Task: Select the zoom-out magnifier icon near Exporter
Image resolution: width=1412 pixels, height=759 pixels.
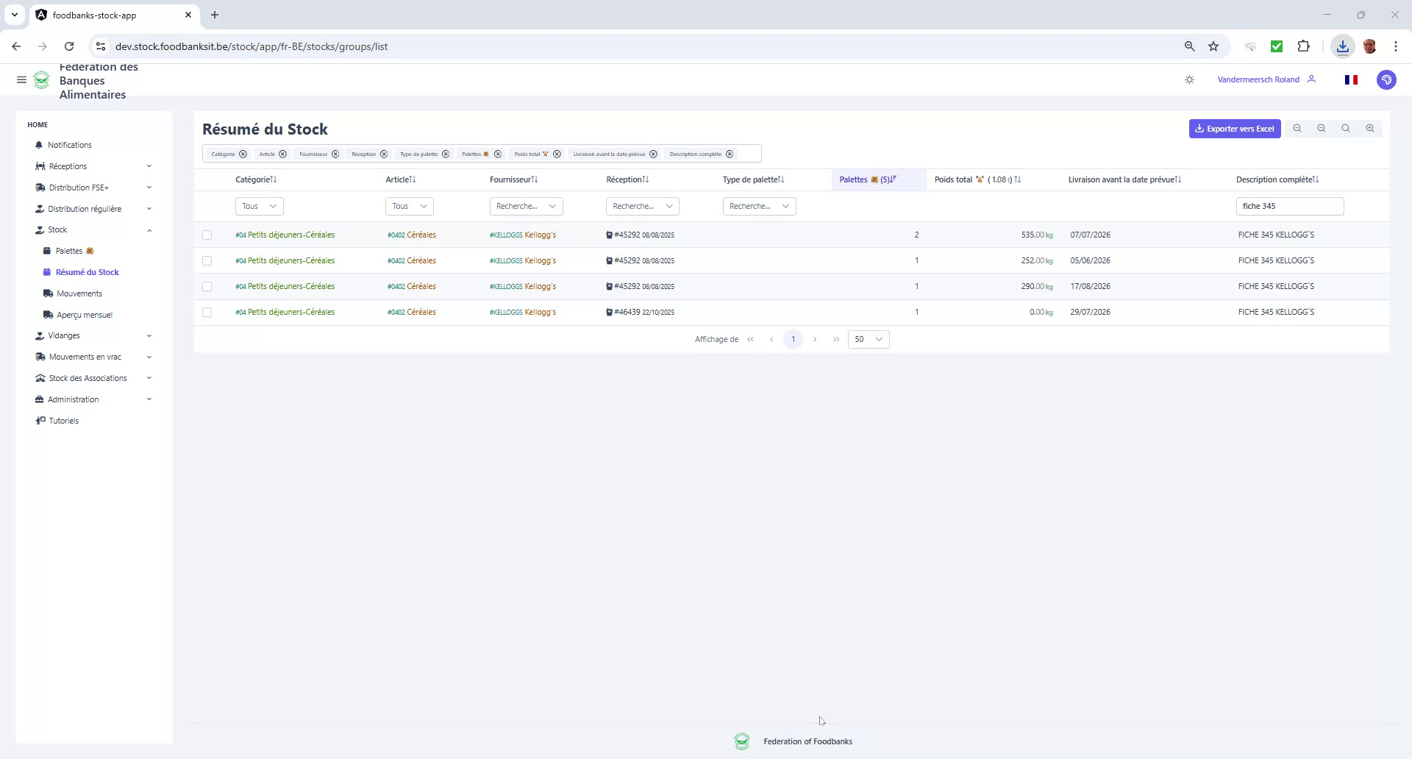Action: click(1297, 129)
